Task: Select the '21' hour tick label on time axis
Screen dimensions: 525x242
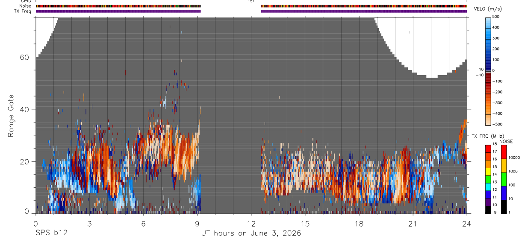Action: 413,224
